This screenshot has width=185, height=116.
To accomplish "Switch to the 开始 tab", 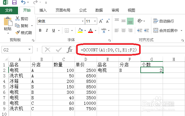I will coord(27,10).
